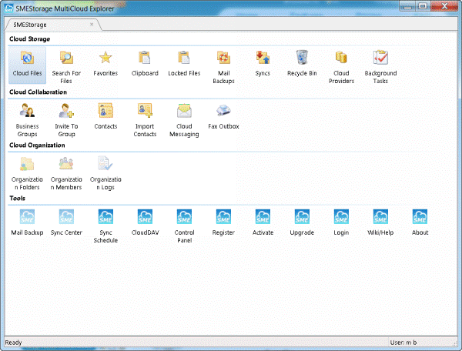Open the Contacts icon
The height and width of the screenshot is (351, 462).
[x=105, y=118]
